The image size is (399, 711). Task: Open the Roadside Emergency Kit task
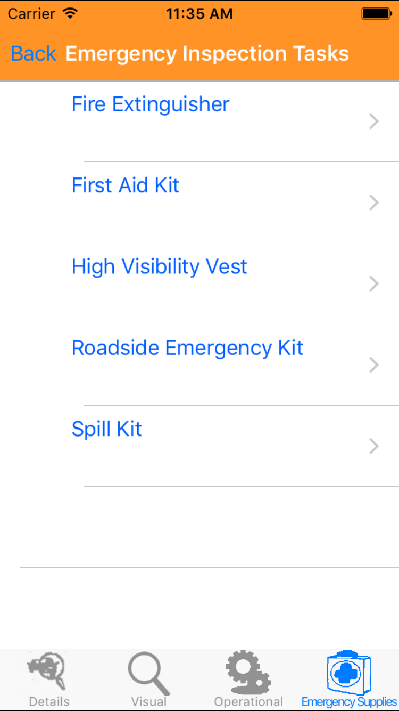(x=187, y=348)
